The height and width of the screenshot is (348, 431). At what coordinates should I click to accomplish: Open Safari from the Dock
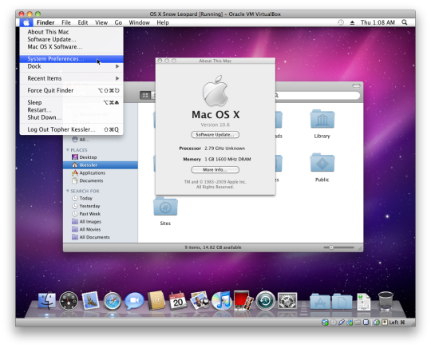[113, 301]
